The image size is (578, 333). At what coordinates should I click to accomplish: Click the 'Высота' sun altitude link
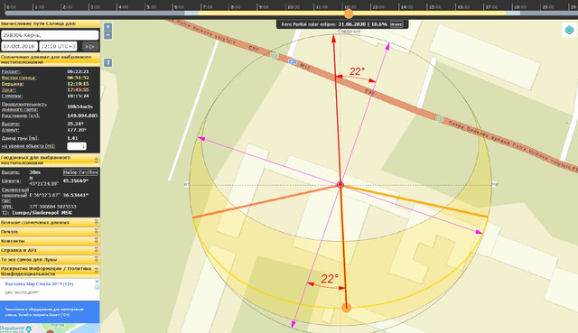pyautogui.click(x=11, y=124)
